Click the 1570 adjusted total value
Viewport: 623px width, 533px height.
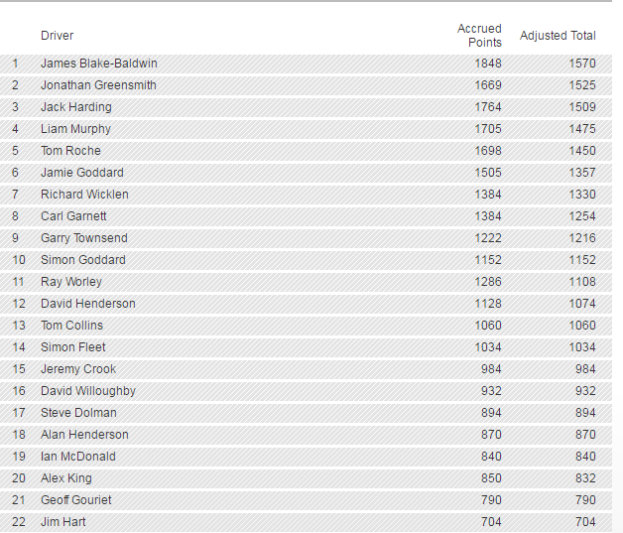[x=582, y=64]
